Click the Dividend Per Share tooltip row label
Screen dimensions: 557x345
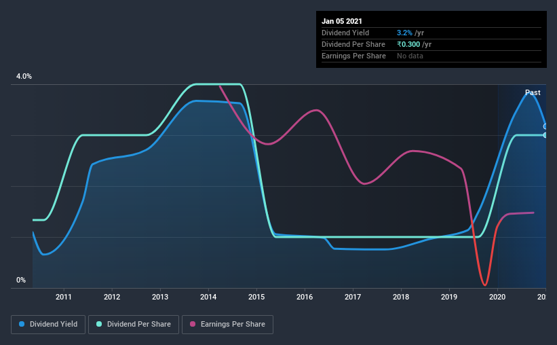point(353,44)
